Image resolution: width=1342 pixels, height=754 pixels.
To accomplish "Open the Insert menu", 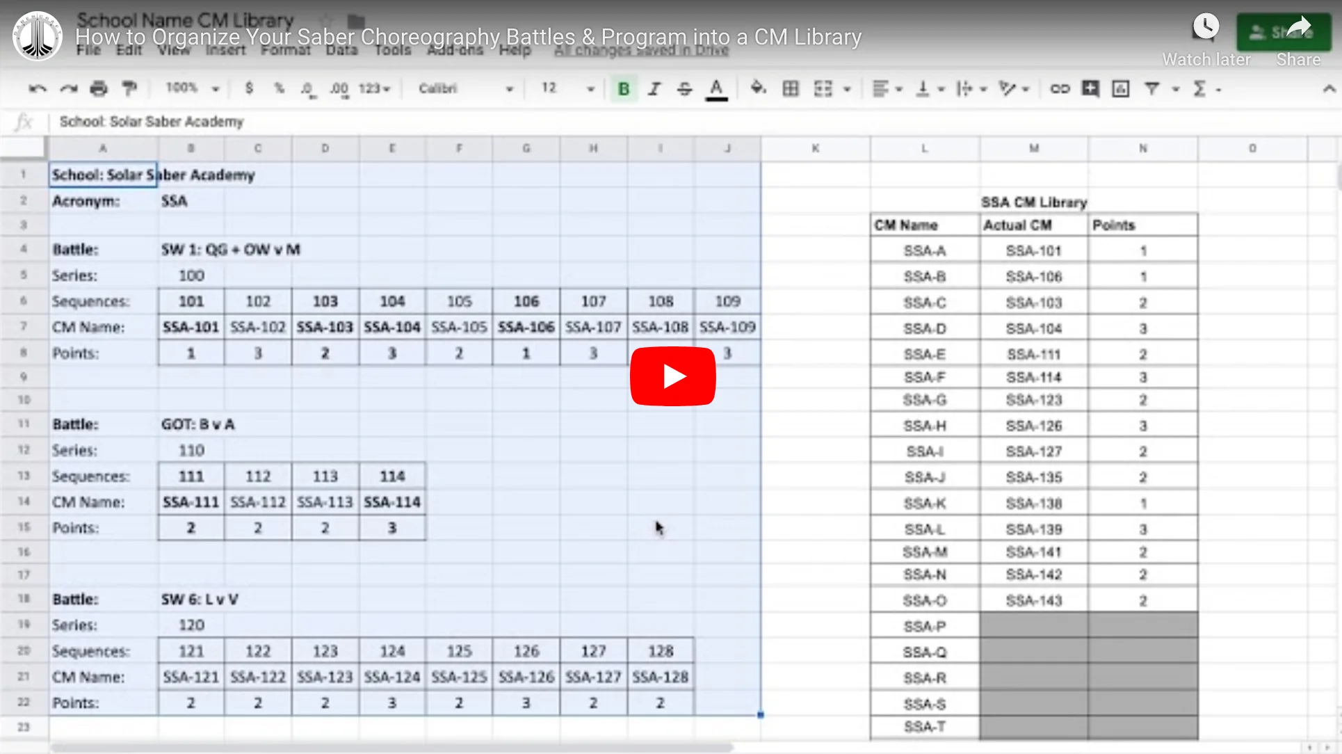I will [225, 50].
